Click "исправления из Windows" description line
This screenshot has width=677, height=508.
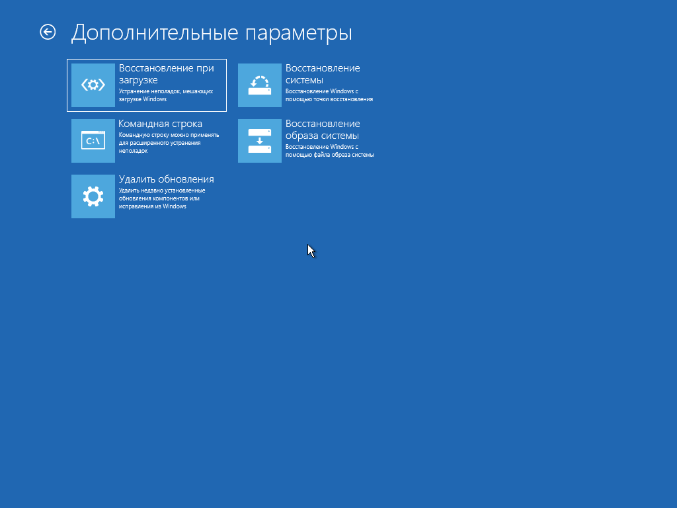pos(152,206)
